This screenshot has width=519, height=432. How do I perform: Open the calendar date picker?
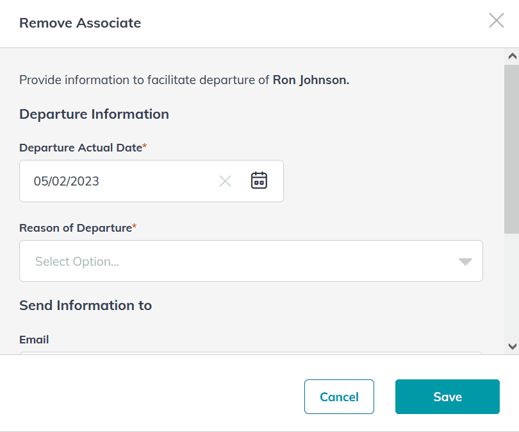point(259,180)
